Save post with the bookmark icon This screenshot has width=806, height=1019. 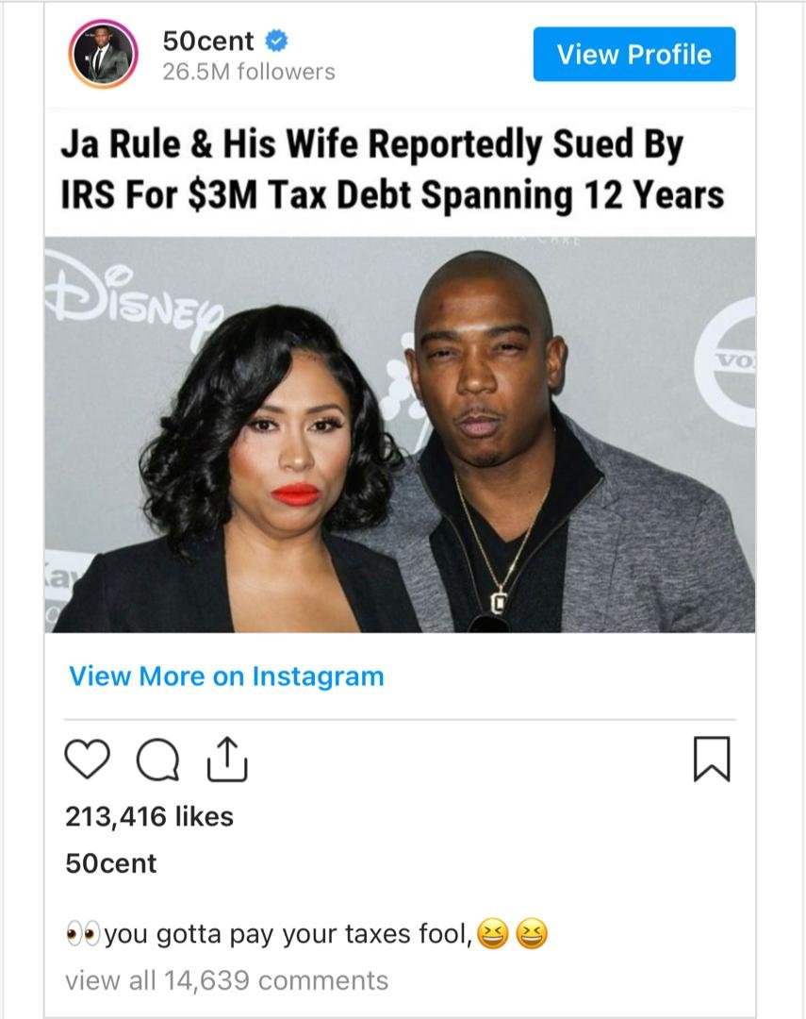[713, 759]
